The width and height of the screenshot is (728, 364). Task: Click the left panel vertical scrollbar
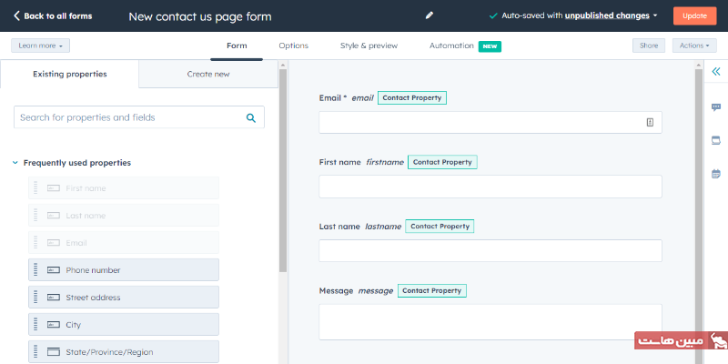[x=283, y=170]
